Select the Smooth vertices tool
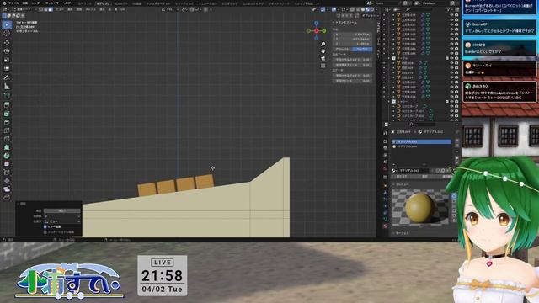The height and width of the screenshot is (303, 539). pyautogui.click(x=7, y=164)
